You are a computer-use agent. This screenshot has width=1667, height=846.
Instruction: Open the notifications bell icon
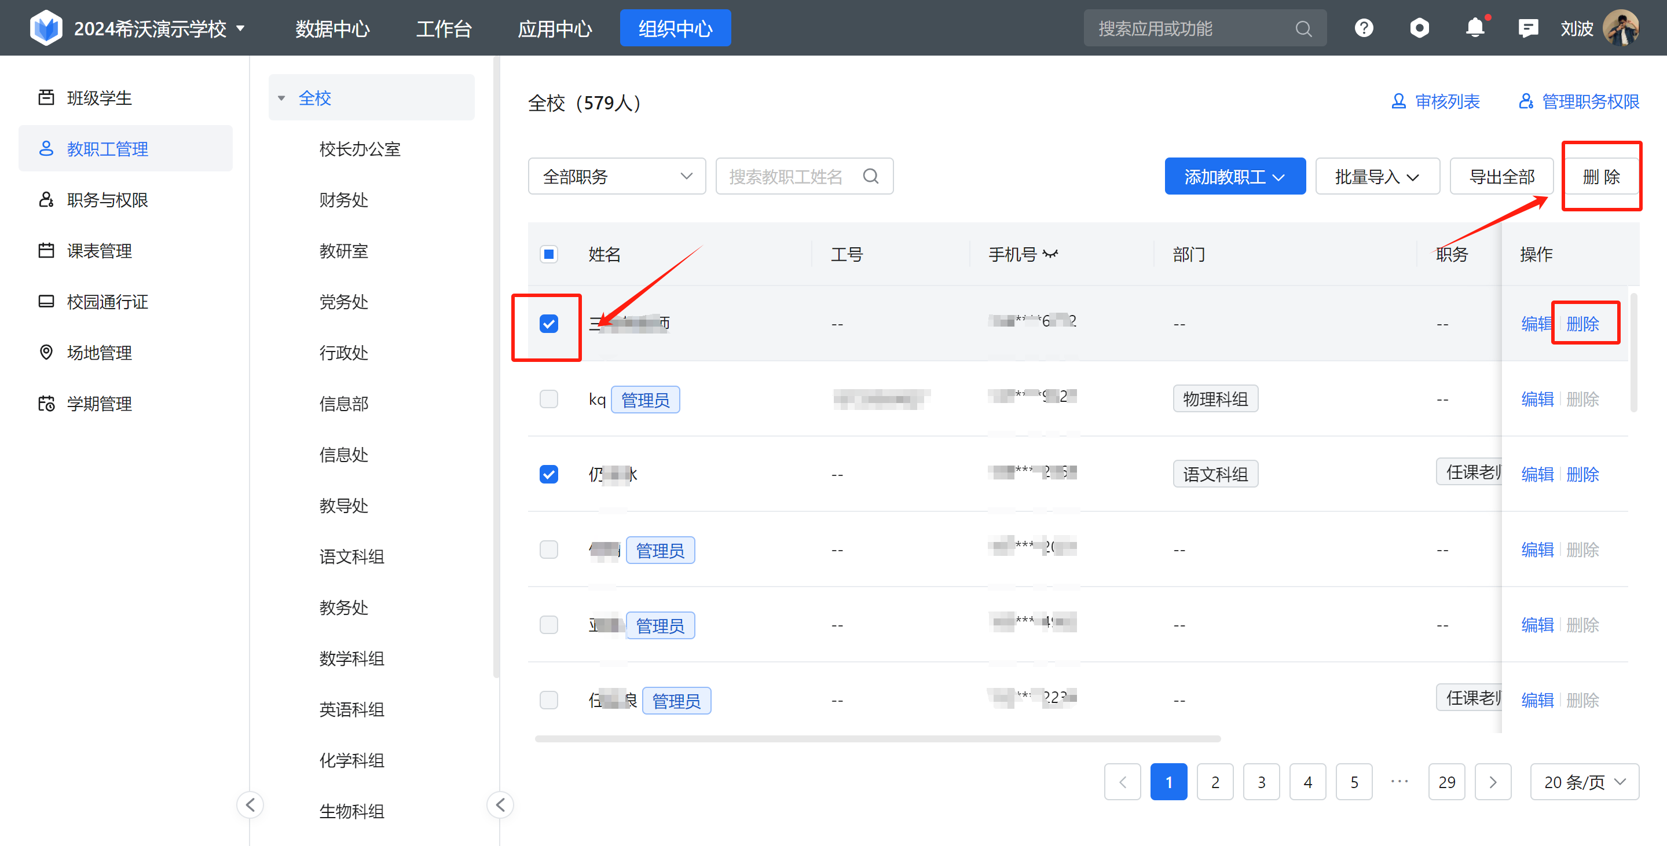coord(1475,28)
